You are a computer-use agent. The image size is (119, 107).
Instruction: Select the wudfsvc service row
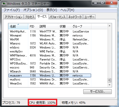click(50, 79)
